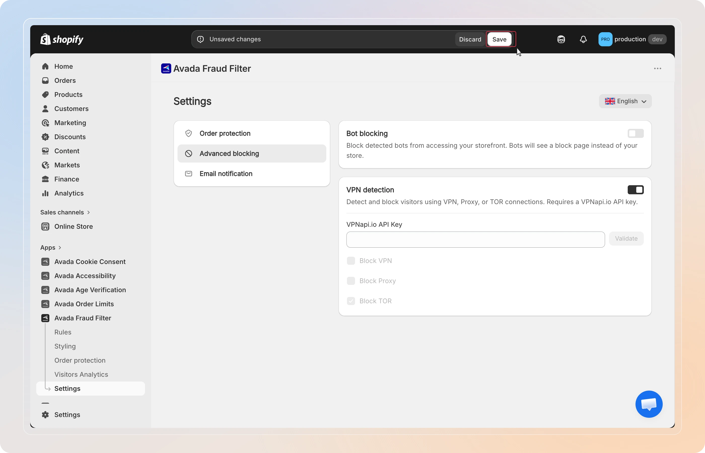Click the Customers person icon
The image size is (705, 453).
[45, 109]
